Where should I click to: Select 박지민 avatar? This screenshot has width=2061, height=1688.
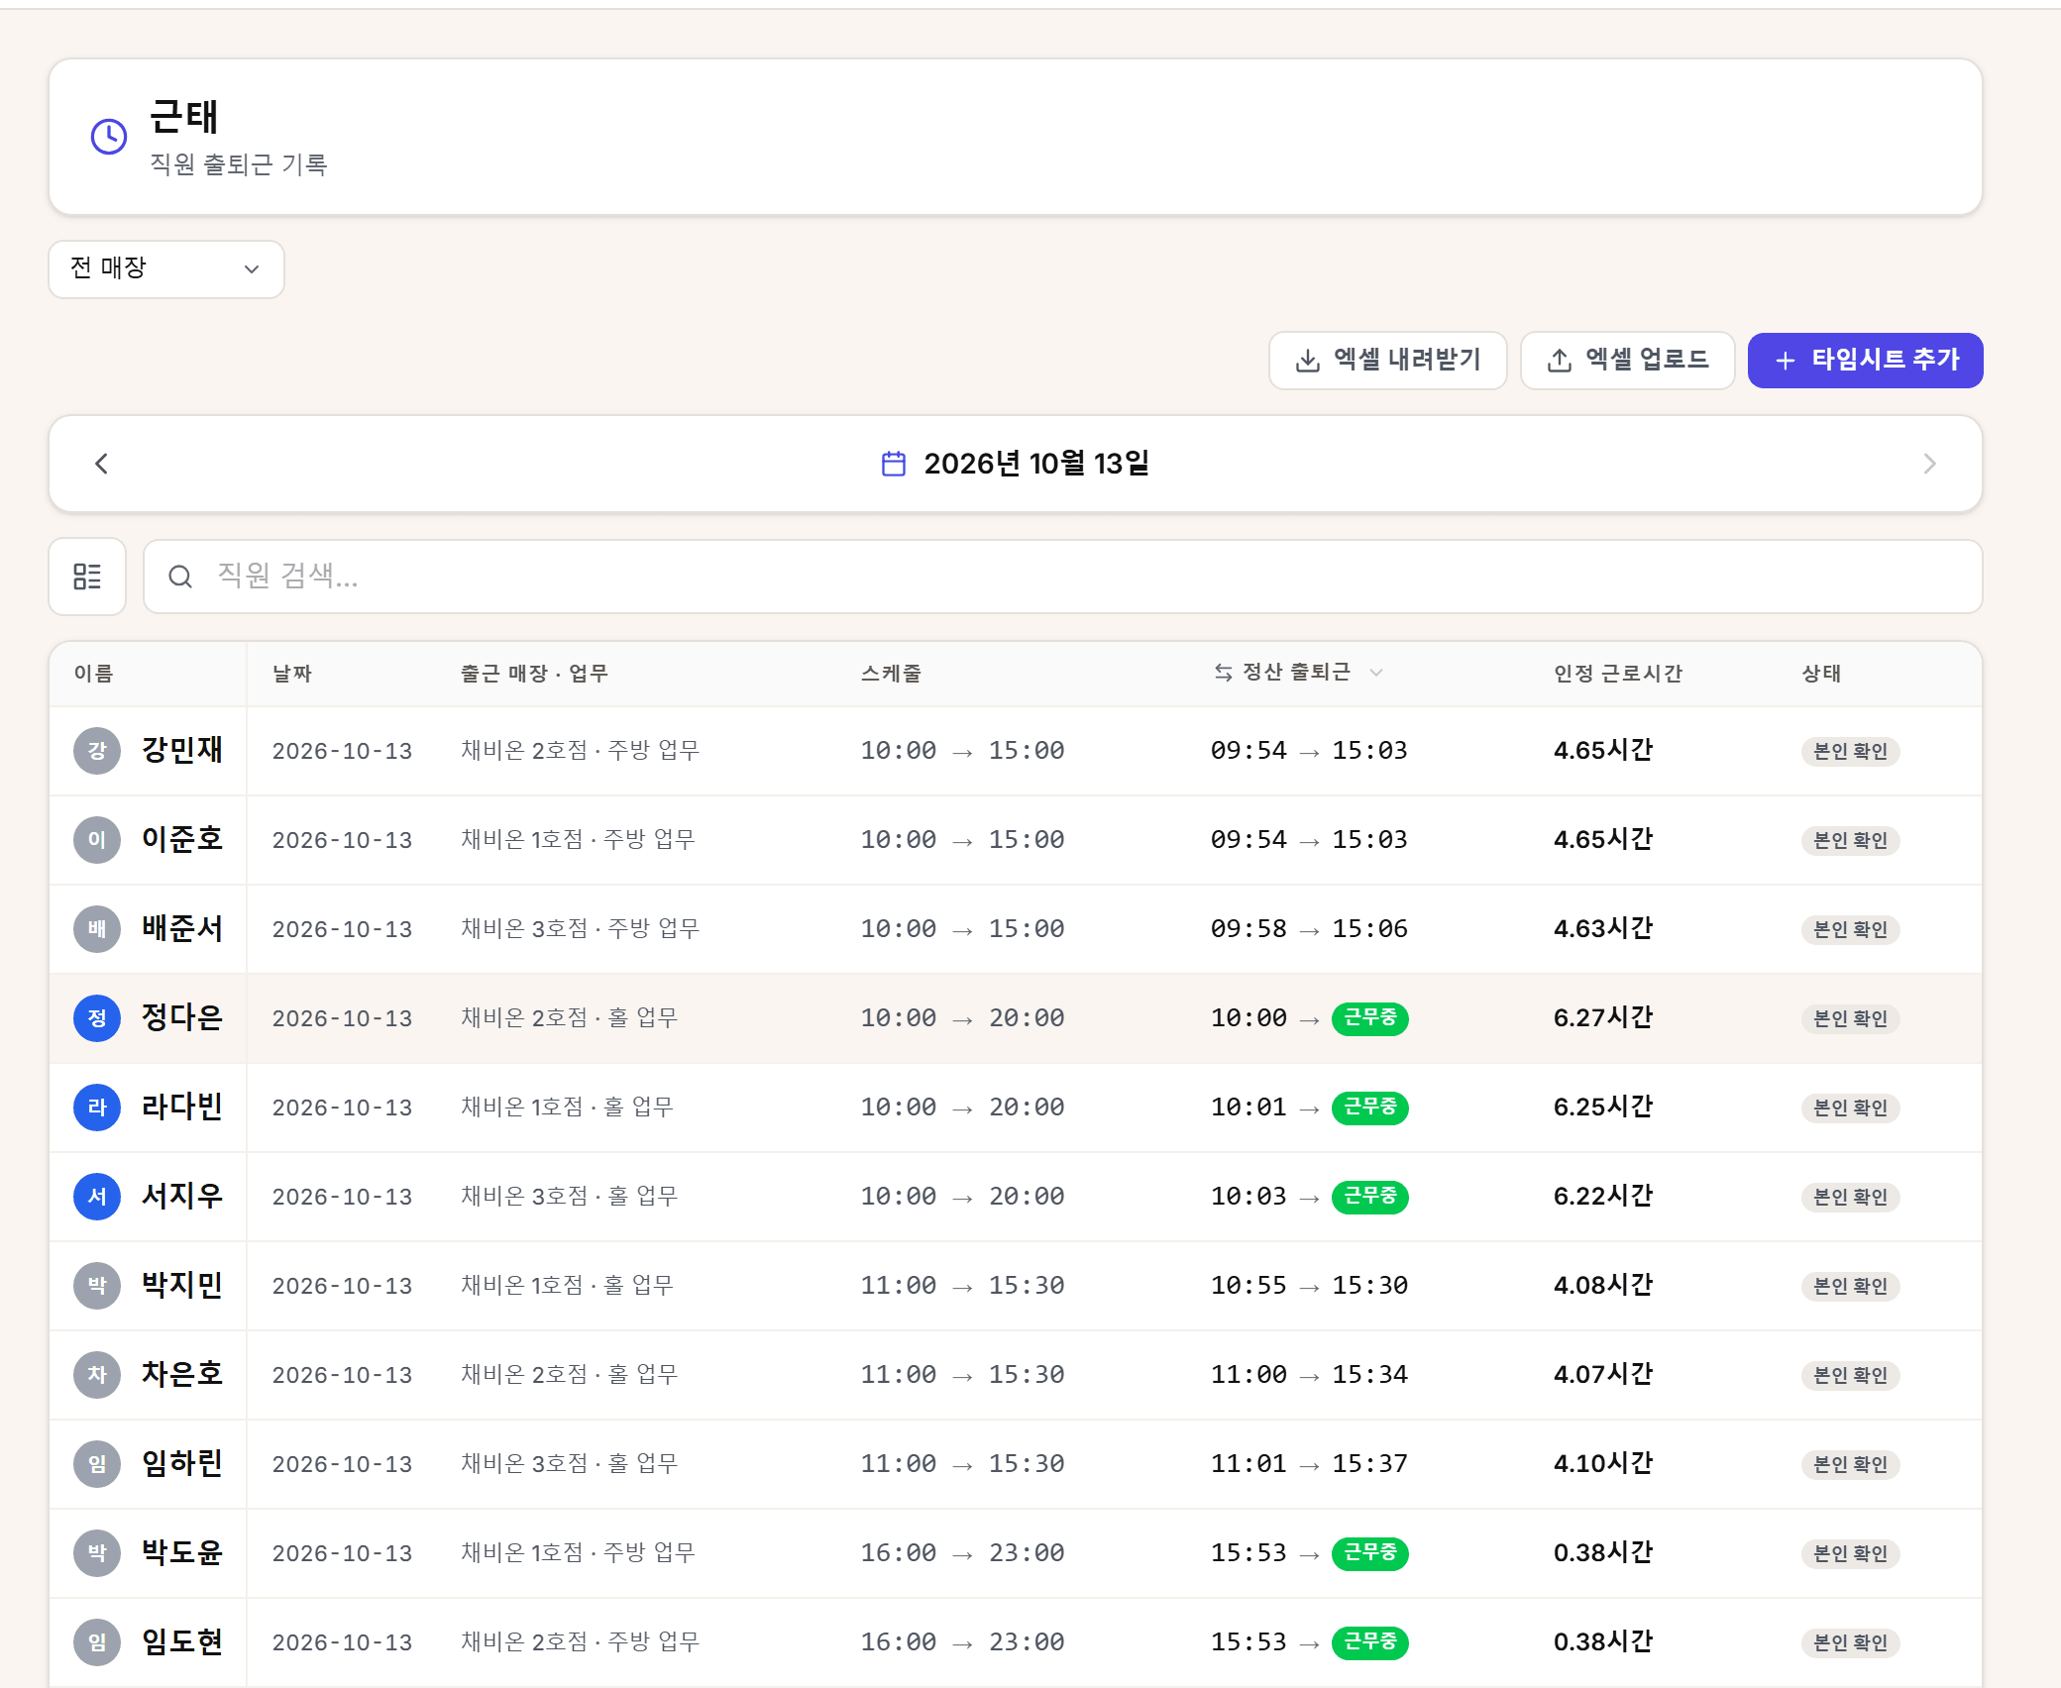tap(97, 1286)
